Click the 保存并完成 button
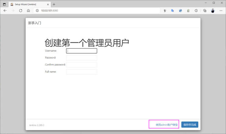This screenshot has width=226, height=134. pos(190,125)
